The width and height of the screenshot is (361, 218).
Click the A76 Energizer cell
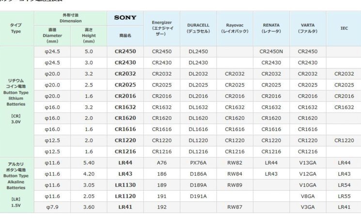pos(162,163)
